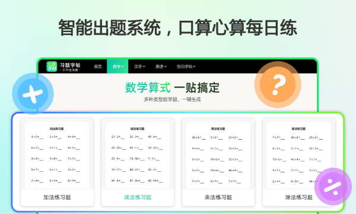Click the 乘法练习题 label link
Screen dimensions: 356x214
coord(218,197)
